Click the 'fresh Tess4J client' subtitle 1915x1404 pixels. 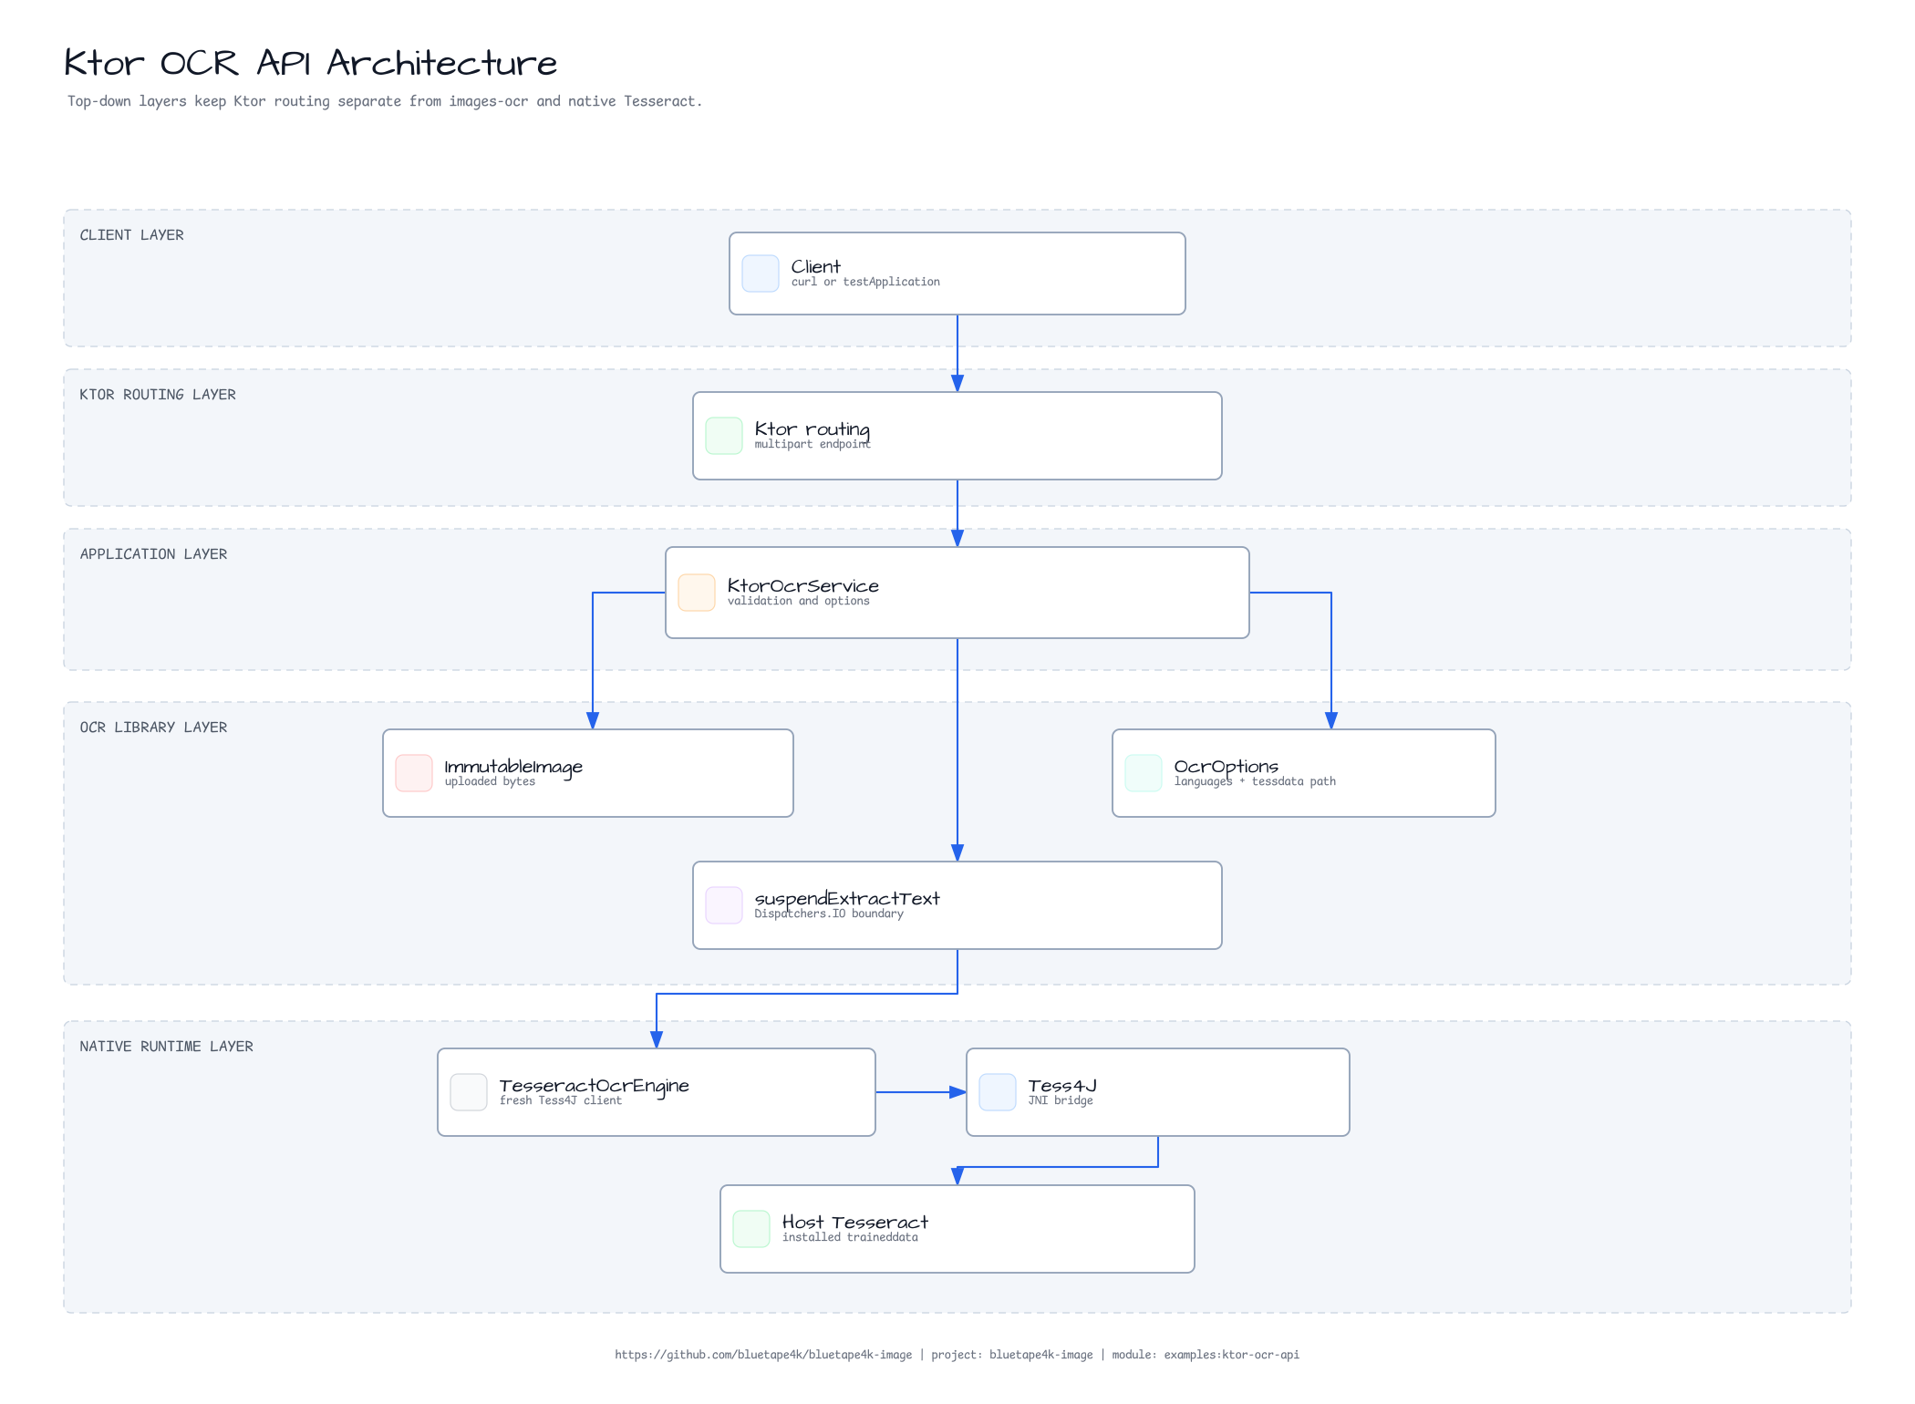[x=560, y=1100]
